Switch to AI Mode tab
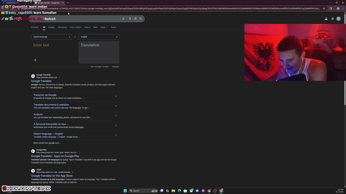This screenshot has width=346, height=194. click(35, 27)
